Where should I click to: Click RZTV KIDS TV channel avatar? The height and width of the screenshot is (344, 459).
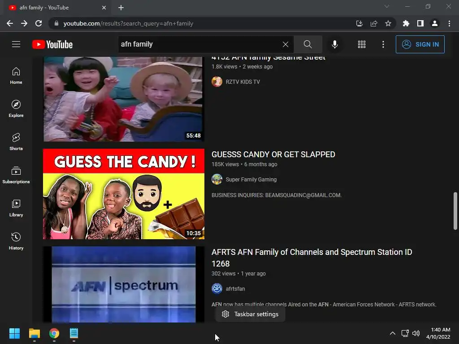click(x=217, y=82)
